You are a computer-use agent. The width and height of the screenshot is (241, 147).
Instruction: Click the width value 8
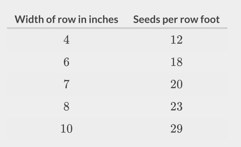[x=67, y=106]
